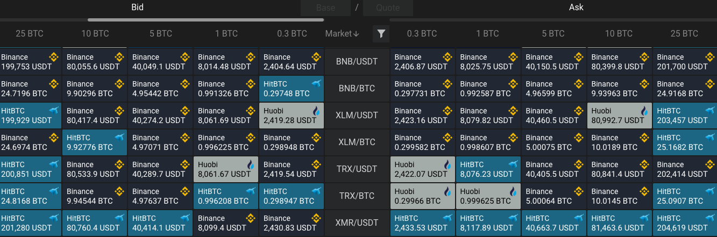
Task: Click the HitBTC logo in the 24.8168 BTC cell
Action: point(54,191)
